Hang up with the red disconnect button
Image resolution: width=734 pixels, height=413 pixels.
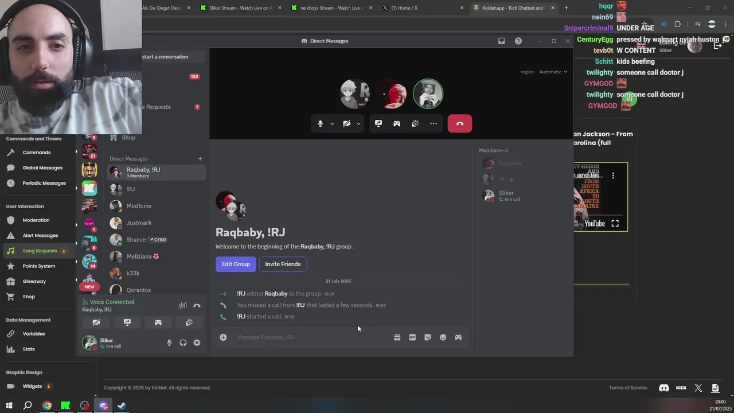460,123
